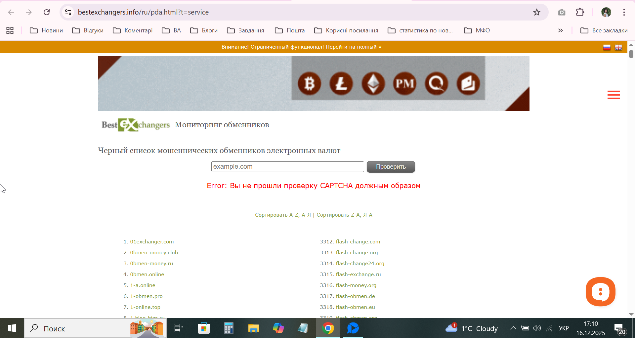Open the Пошта bookmark folder
Screen dimensions: 635x338
pyautogui.click(x=290, y=30)
